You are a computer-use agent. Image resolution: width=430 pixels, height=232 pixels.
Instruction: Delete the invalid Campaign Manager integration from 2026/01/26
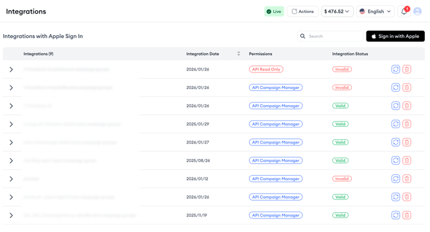(x=407, y=88)
